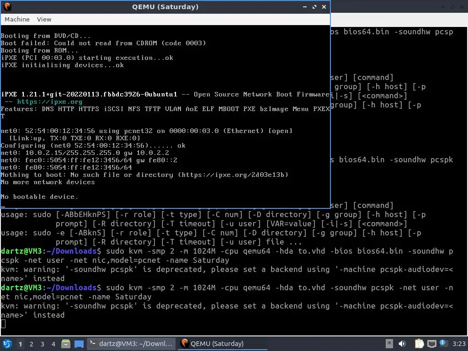Switch to workspace 2
This screenshot has height=351, width=468.
coord(32,344)
